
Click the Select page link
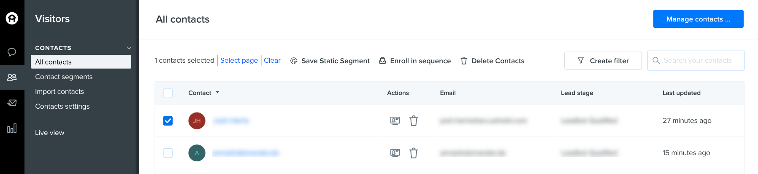tap(239, 60)
